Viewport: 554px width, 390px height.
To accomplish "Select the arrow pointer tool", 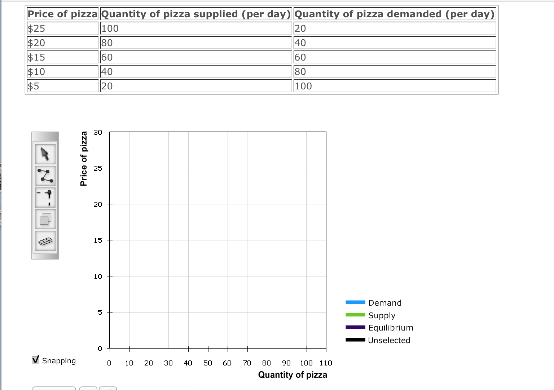I will pyautogui.click(x=45, y=154).
